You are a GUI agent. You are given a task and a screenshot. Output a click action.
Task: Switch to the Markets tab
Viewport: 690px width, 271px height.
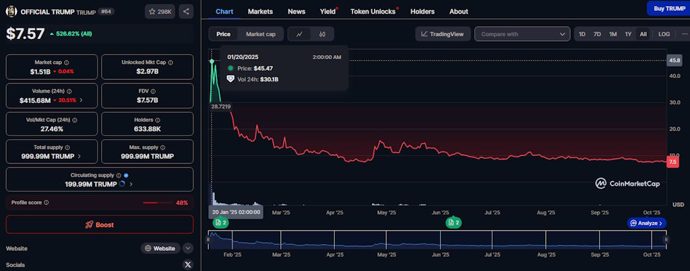click(x=260, y=11)
